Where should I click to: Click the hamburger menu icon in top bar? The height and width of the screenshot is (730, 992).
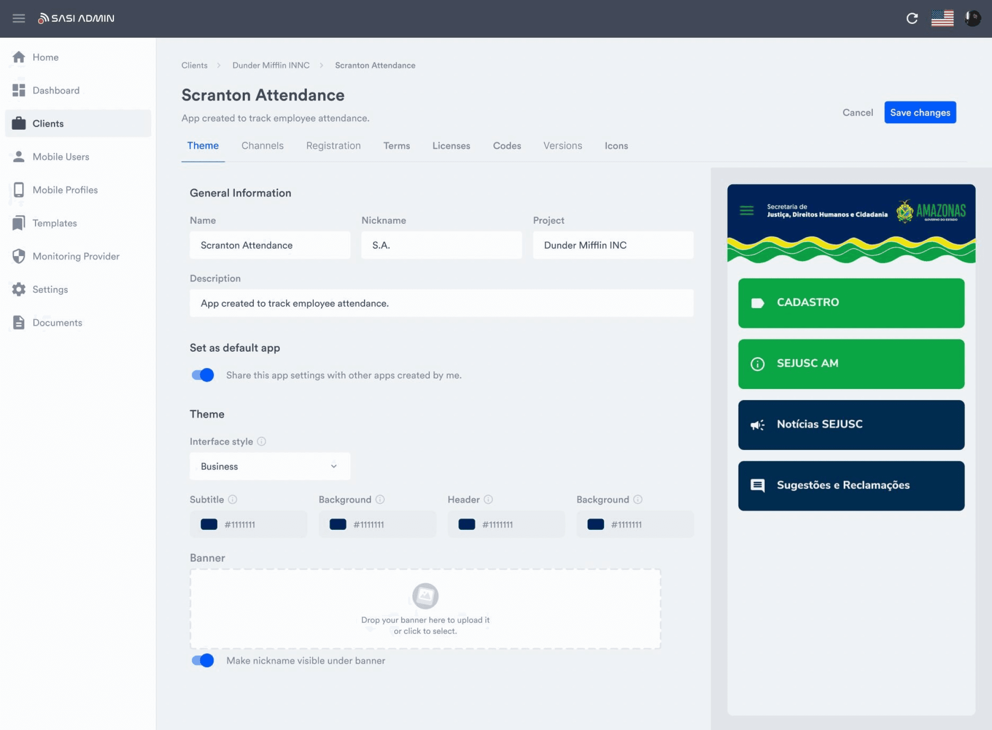click(19, 18)
